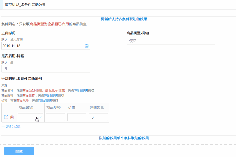Click the 进货明细-多条件联动示例 section label

pyautogui.click(x=22, y=79)
